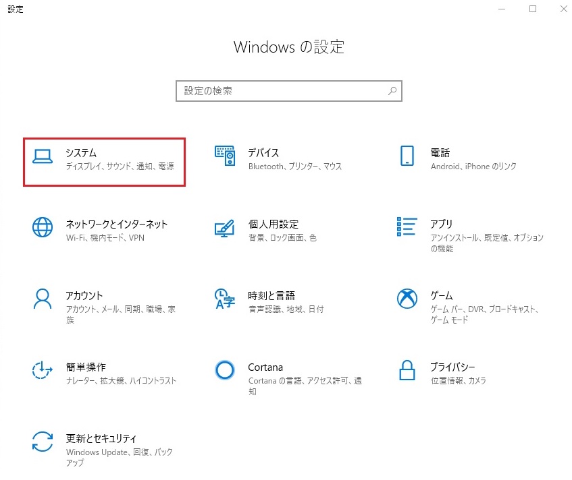Select the アカウント heading
The image size is (572, 480).
(x=84, y=295)
